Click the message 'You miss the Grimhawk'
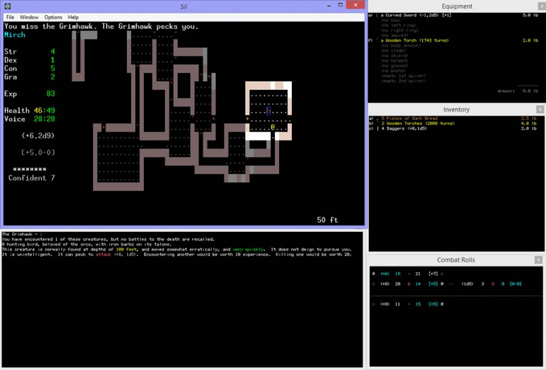The width and height of the screenshot is (546, 370). [51, 27]
